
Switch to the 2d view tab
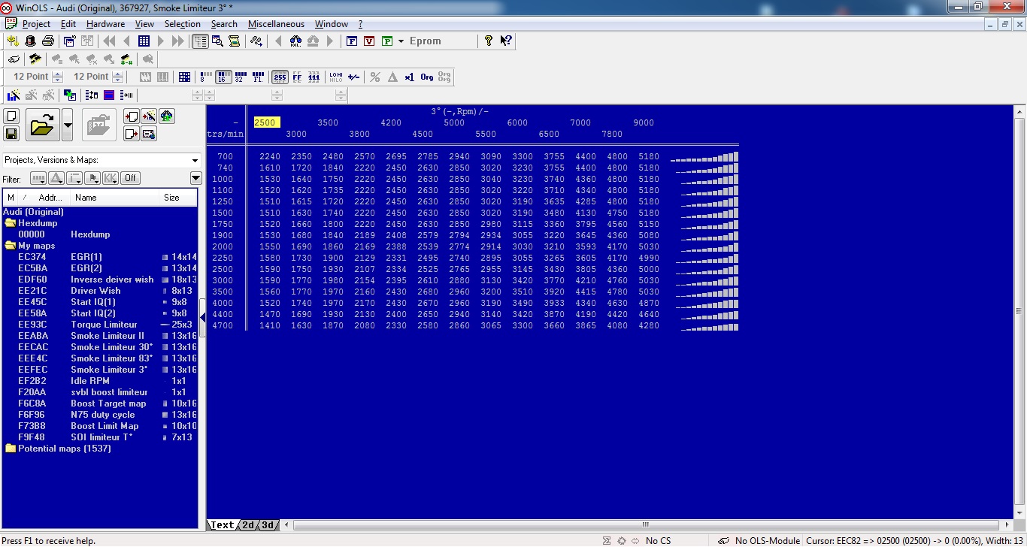(x=248, y=525)
